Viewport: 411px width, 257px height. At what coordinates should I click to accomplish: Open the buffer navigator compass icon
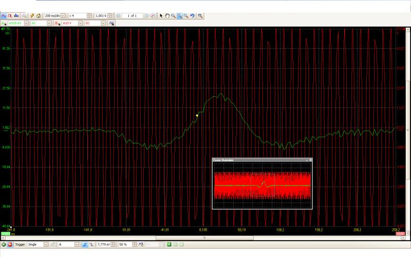point(153,16)
